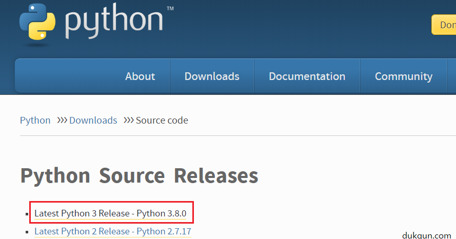
Task: Select the Source code breadcrumb item
Action: [x=162, y=121]
